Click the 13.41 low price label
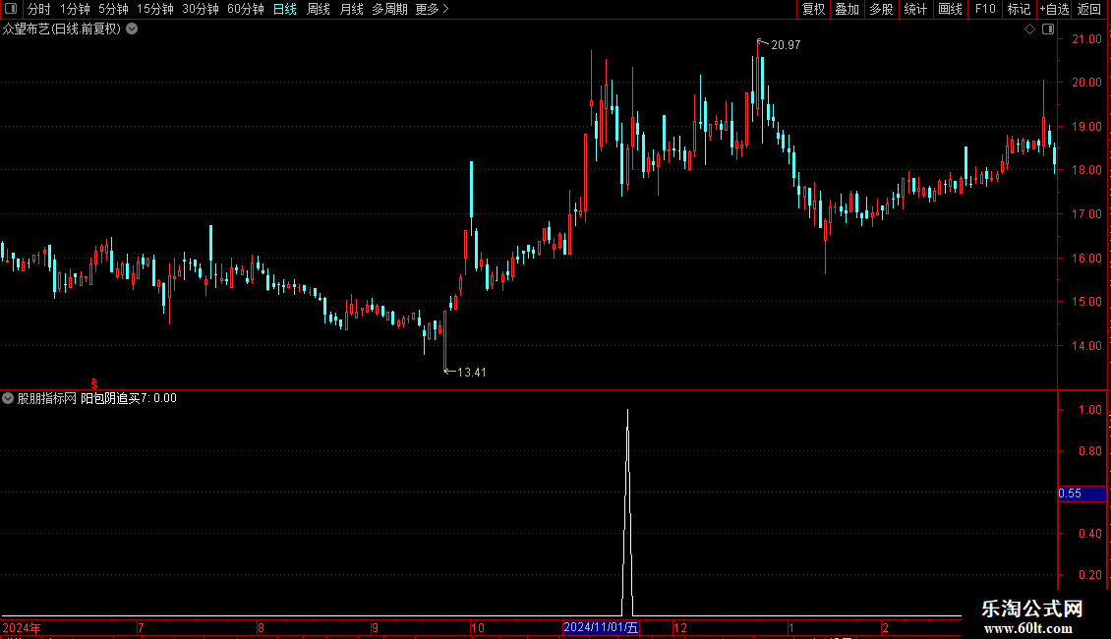This screenshot has height=639, width=1111. point(471,372)
